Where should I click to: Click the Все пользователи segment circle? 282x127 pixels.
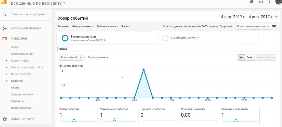pyautogui.click(x=65, y=38)
